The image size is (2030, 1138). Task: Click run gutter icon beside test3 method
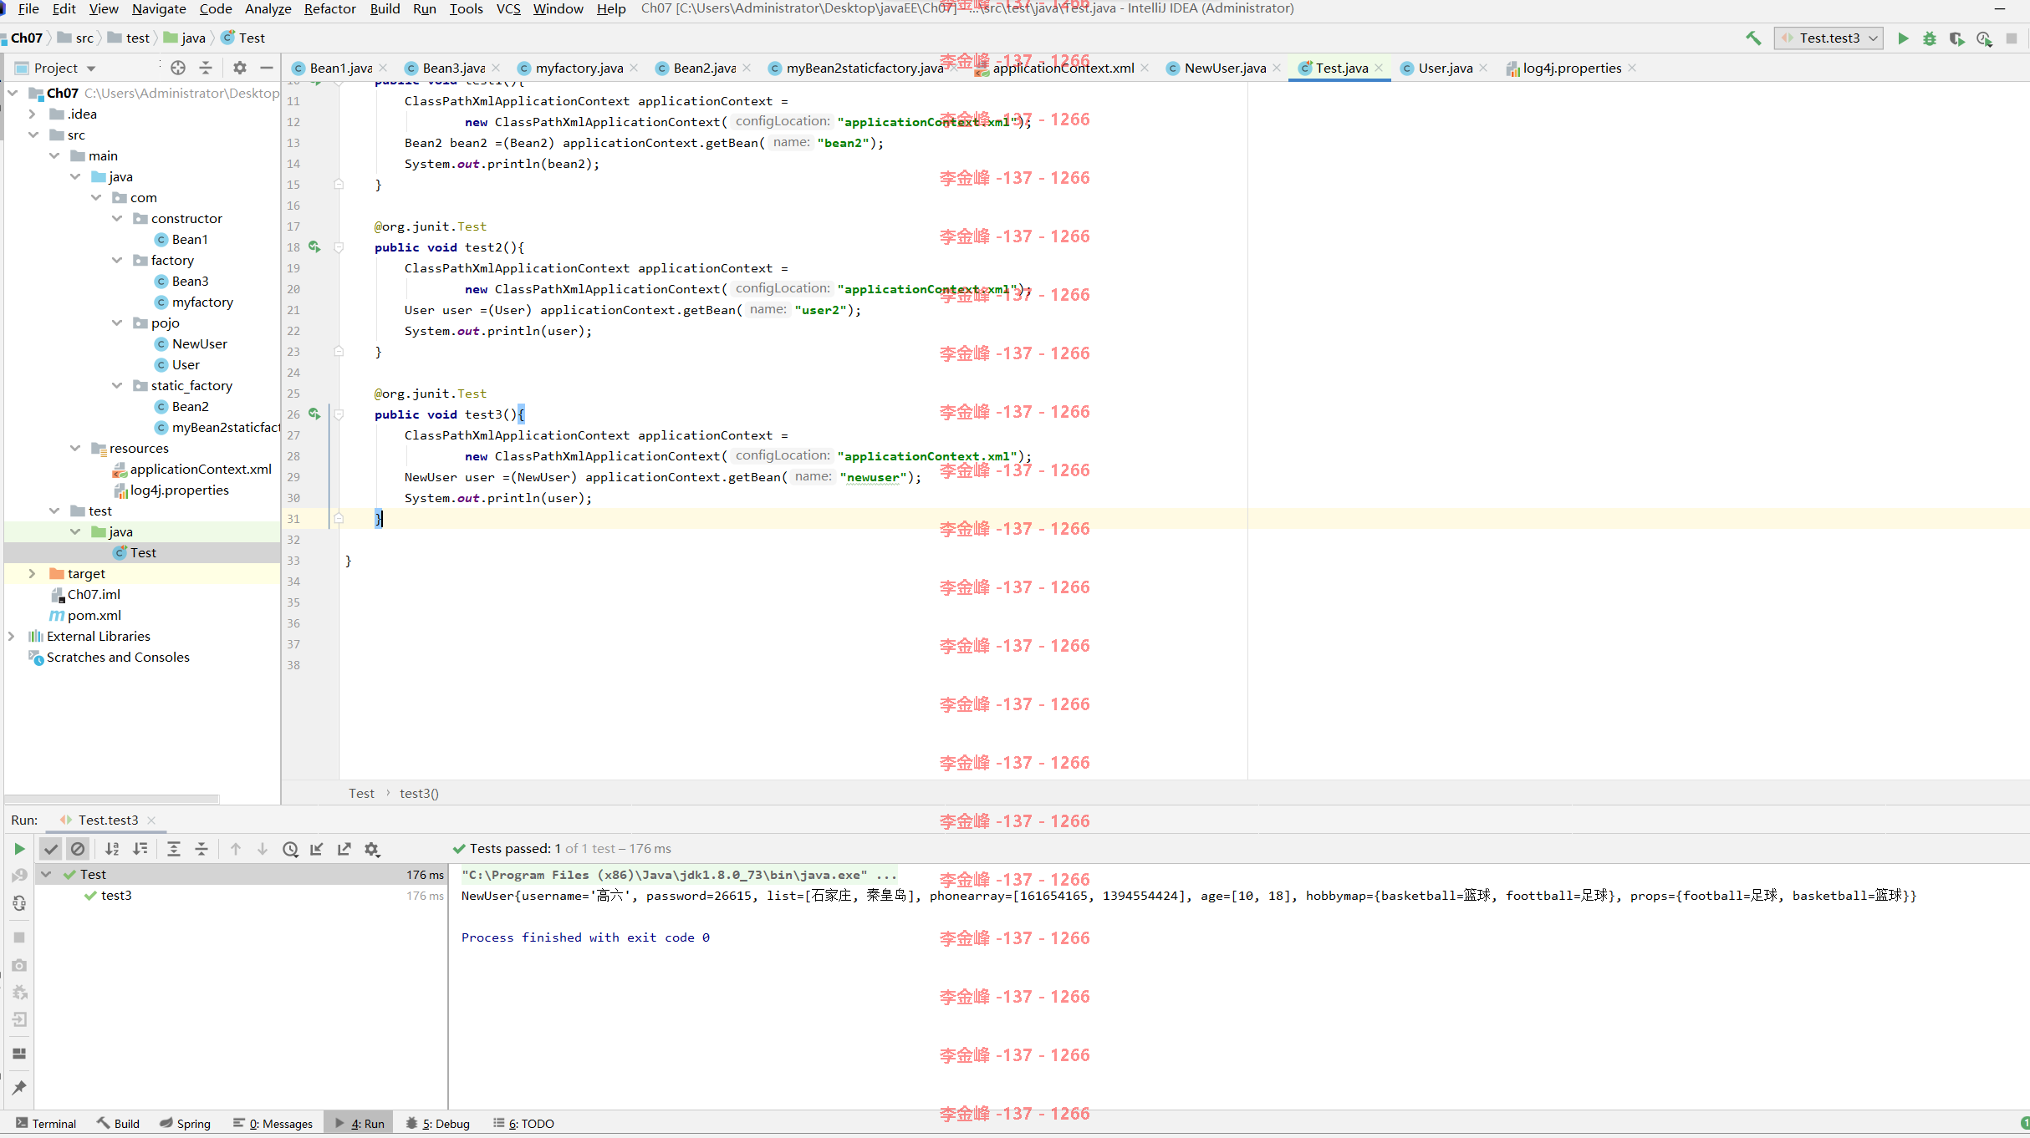click(x=314, y=414)
